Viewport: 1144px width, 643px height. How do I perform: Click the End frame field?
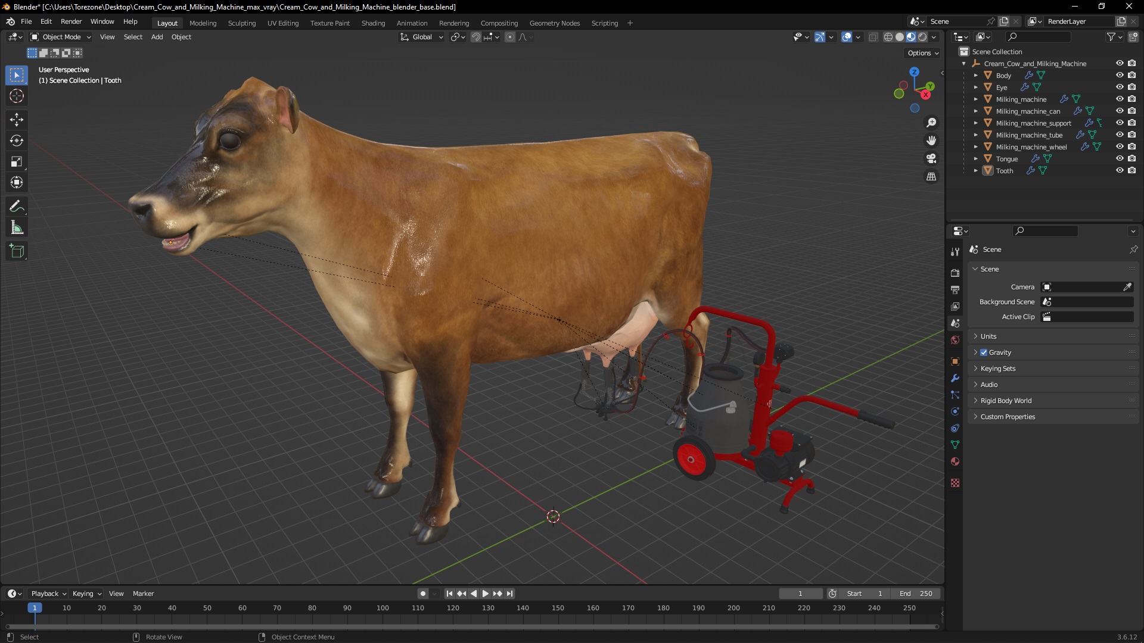coord(916,594)
